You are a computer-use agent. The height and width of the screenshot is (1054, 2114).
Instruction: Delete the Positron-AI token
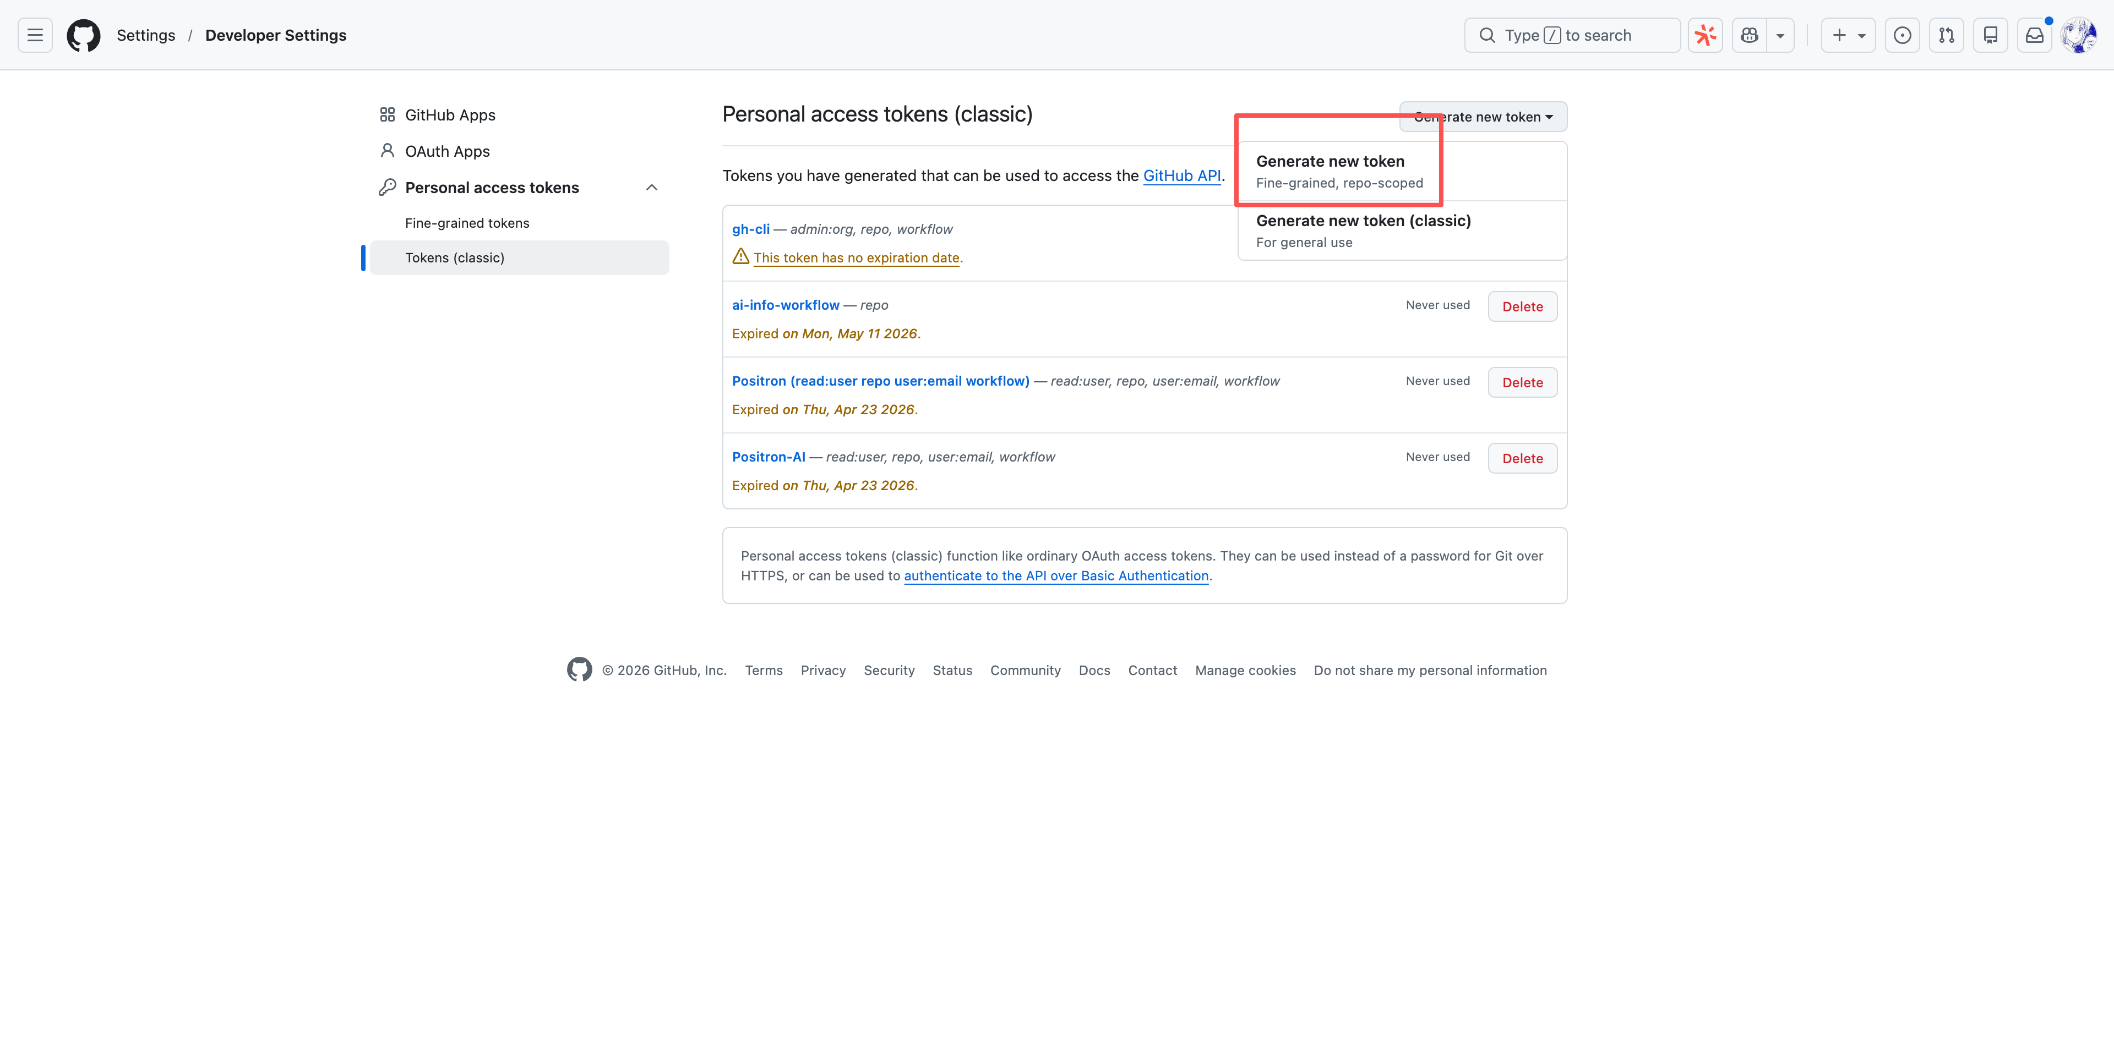pyautogui.click(x=1522, y=458)
